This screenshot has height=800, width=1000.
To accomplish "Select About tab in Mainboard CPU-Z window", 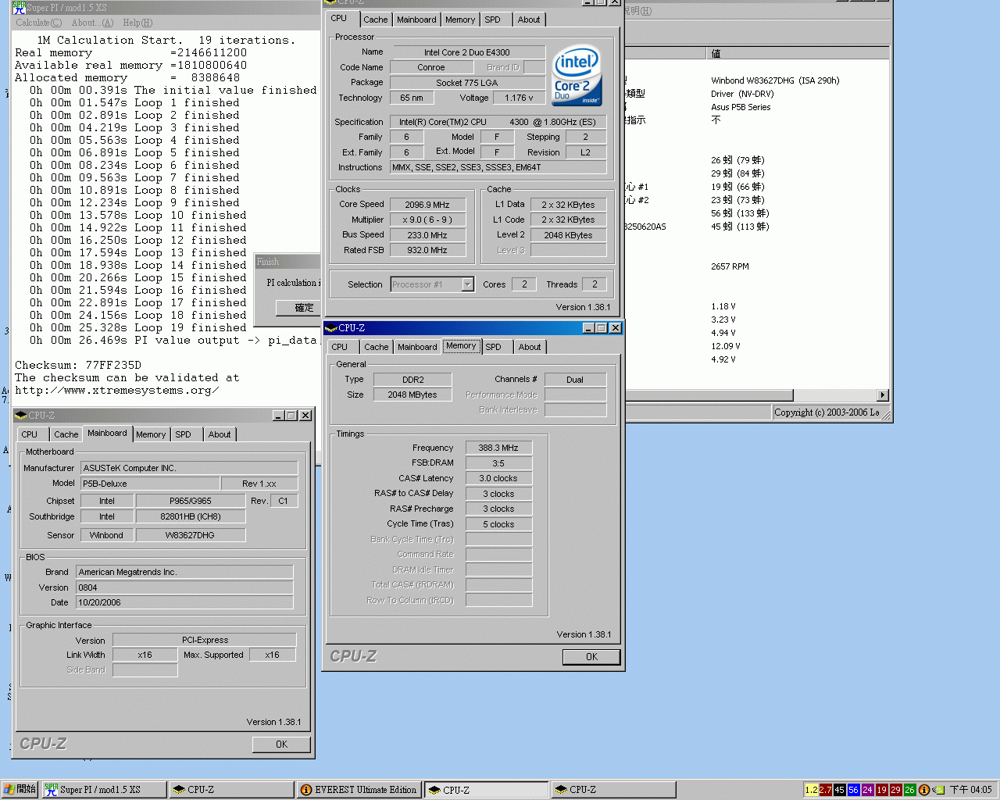I will [x=220, y=434].
